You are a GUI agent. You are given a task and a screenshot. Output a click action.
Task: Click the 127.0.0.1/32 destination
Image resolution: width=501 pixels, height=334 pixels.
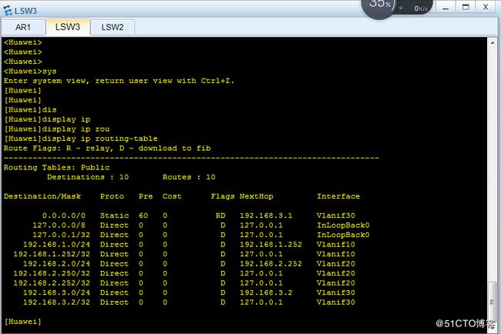click(x=61, y=235)
